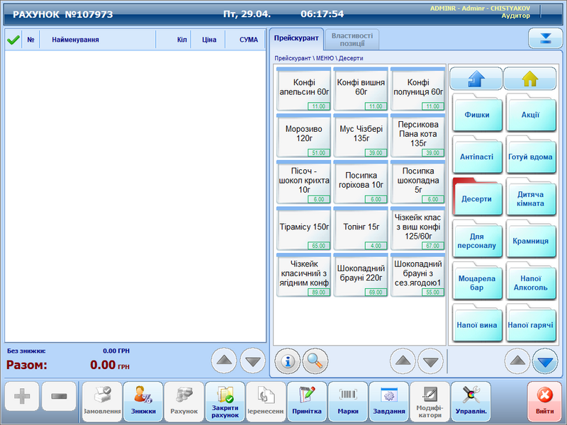Open the Знижки discounts button
This screenshot has height=425, width=567.
click(x=142, y=402)
